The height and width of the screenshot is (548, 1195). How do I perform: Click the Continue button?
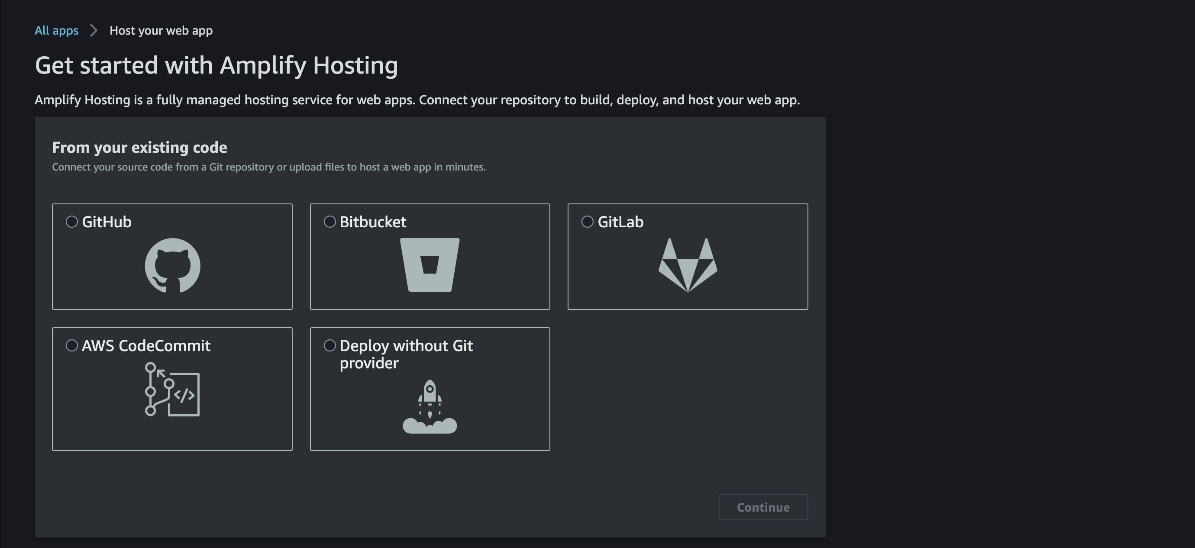[763, 507]
